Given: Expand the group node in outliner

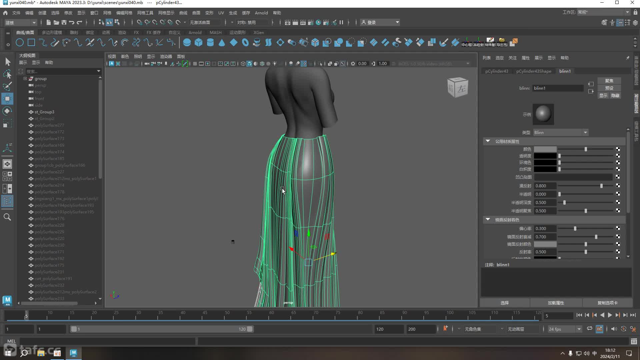Looking at the screenshot, I should [25, 79].
